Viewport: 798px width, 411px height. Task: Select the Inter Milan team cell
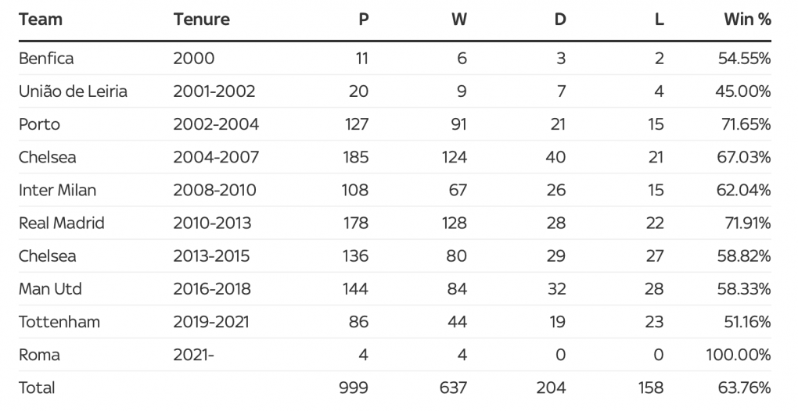(58, 190)
